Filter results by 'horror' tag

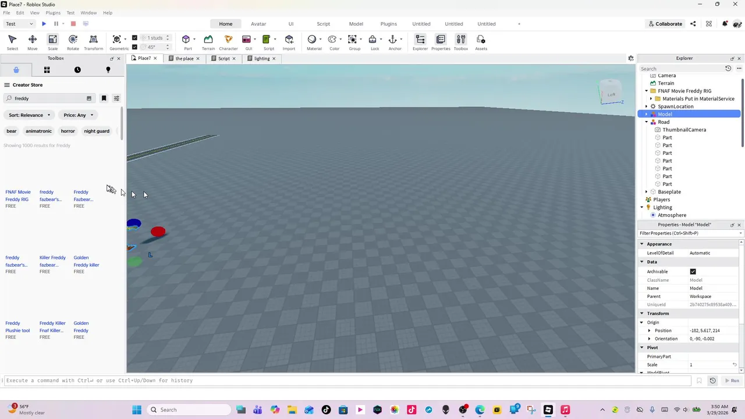tap(68, 131)
